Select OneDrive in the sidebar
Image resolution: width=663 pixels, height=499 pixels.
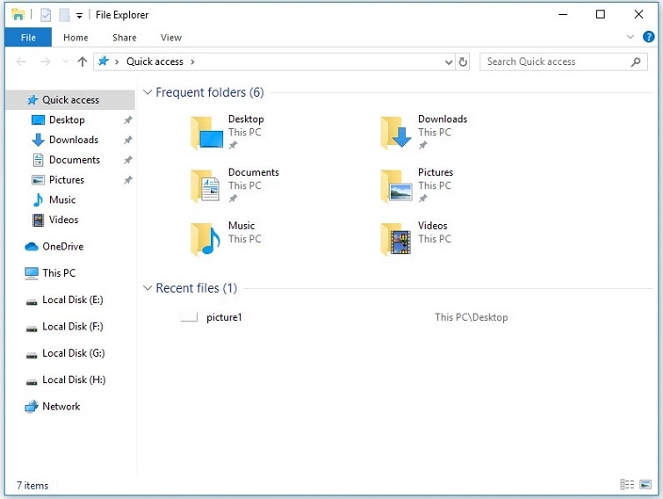[x=62, y=247]
